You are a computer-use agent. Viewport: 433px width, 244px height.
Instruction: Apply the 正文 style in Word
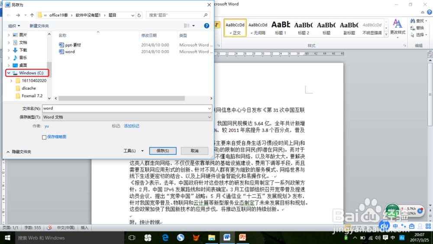(x=235, y=28)
